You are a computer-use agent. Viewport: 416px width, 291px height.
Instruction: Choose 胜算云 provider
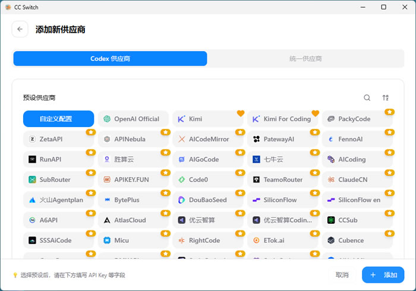point(133,159)
